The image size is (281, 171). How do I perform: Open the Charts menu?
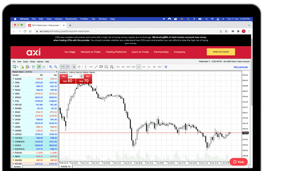point(32,61)
